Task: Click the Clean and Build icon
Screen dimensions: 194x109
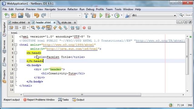Action: 93,15
